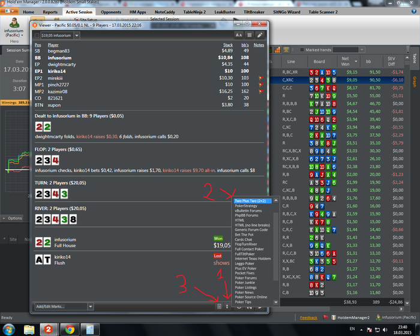Viewport: 420px width, 336px height.
Task: Choose vBulletin Forums format
Action: pyautogui.click(x=248, y=211)
